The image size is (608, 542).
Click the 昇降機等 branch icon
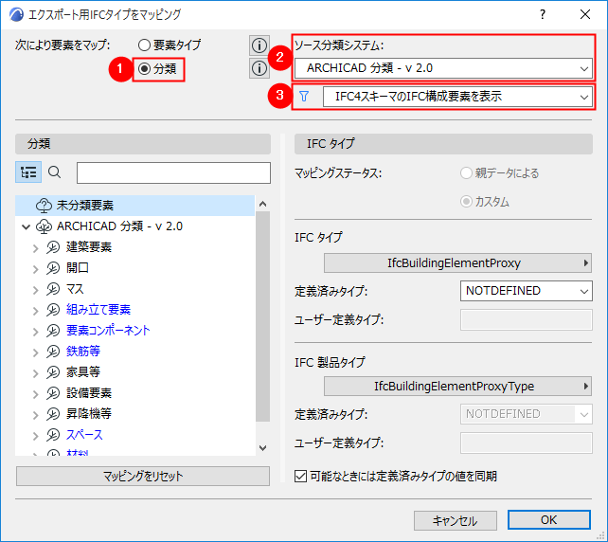pyautogui.click(x=53, y=414)
